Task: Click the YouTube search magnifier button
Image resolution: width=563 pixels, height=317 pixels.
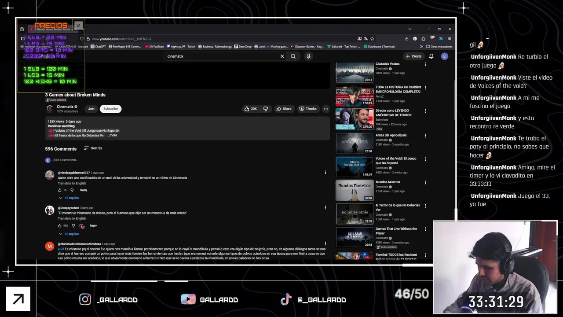Action: point(293,56)
